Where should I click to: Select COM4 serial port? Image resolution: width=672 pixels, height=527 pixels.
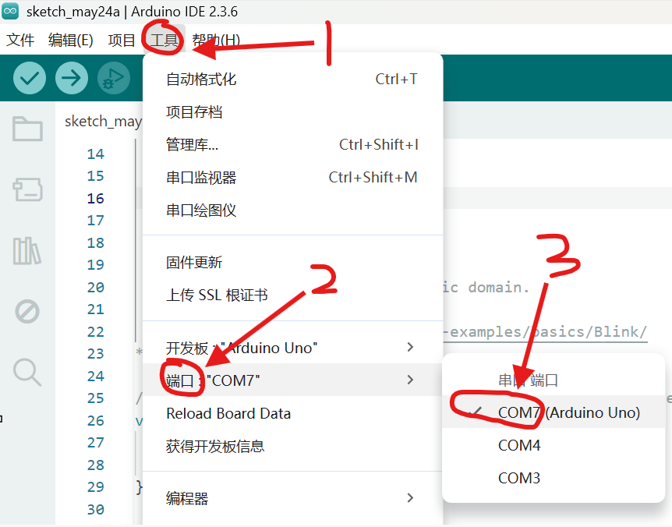click(554, 445)
